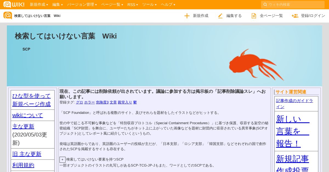Click the @WIKI logo in orange bar
The height and width of the screenshot is (172, 329).
pos(14,4)
